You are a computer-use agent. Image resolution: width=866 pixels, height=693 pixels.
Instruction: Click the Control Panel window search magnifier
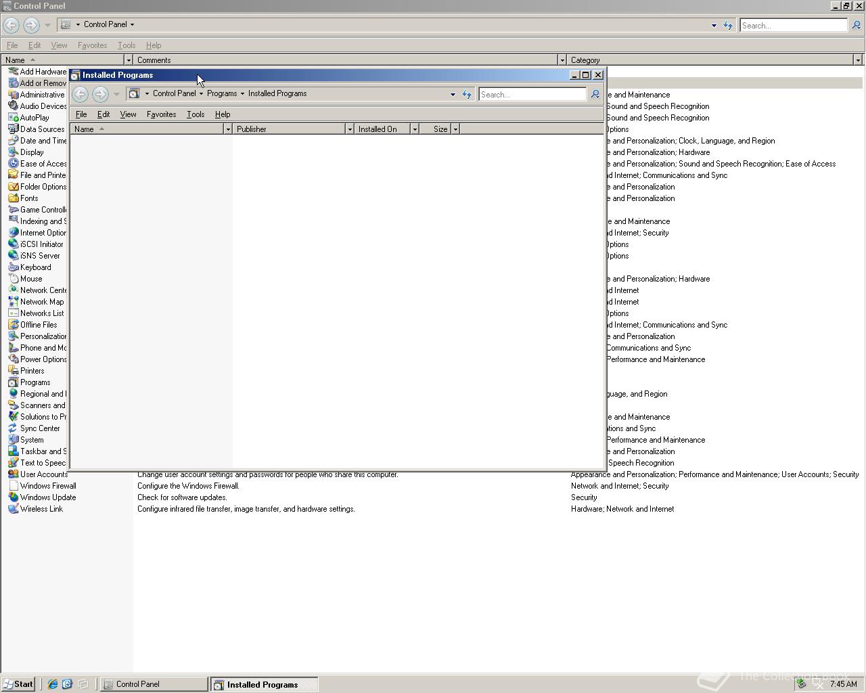click(856, 25)
